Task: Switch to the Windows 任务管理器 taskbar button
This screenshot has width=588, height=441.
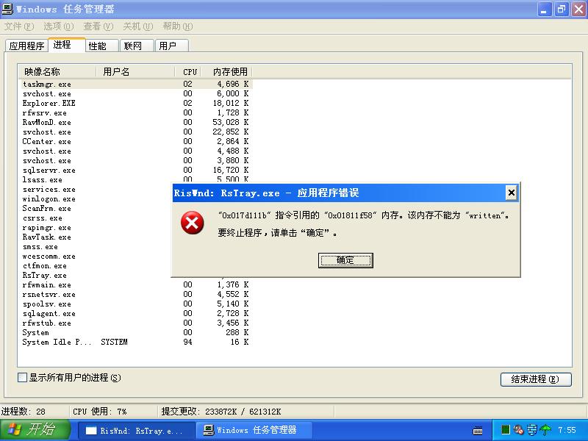Action: pos(254,430)
